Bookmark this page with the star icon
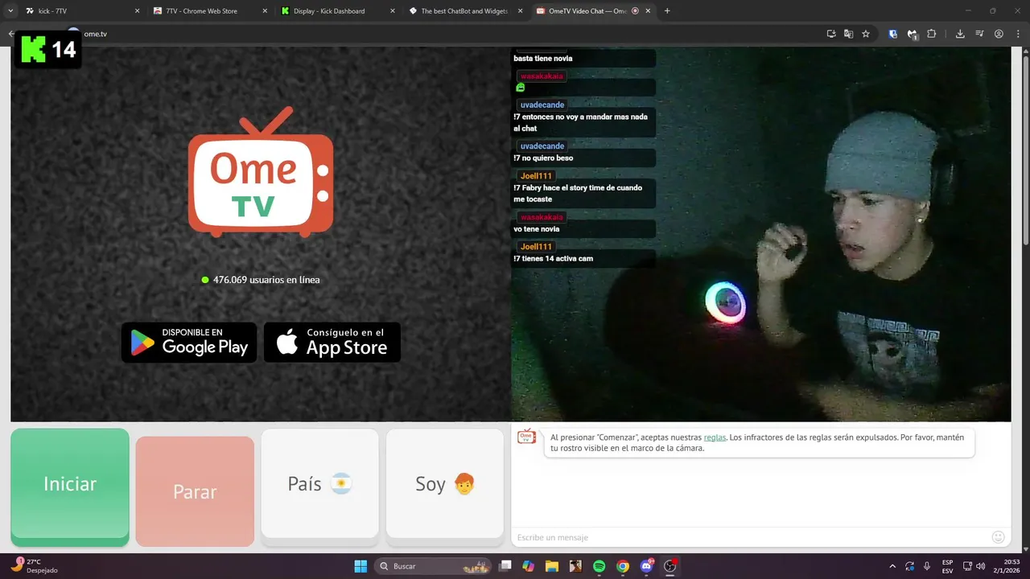The height and width of the screenshot is (579, 1030). click(x=866, y=34)
